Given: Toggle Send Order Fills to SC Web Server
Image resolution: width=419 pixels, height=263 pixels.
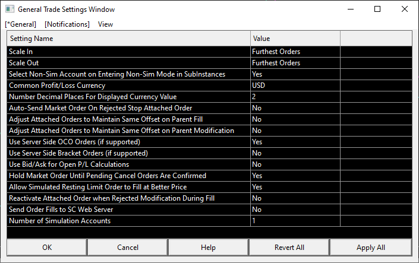Looking at the screenshot, I should [x=294, y=210].
